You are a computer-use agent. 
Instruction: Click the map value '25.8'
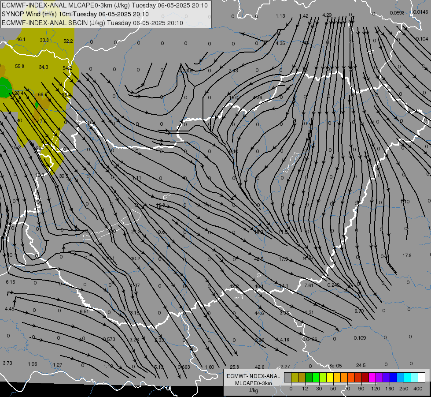[x=235, y=367]
